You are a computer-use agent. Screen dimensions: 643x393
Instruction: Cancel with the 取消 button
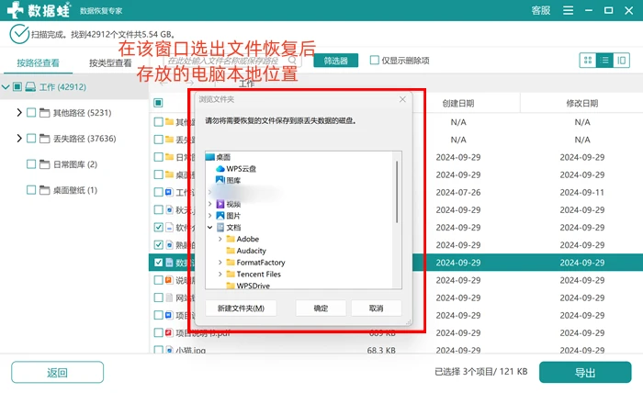click(376, 309)
